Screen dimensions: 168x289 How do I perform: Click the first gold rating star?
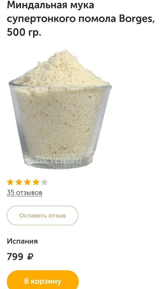(10, 182)
